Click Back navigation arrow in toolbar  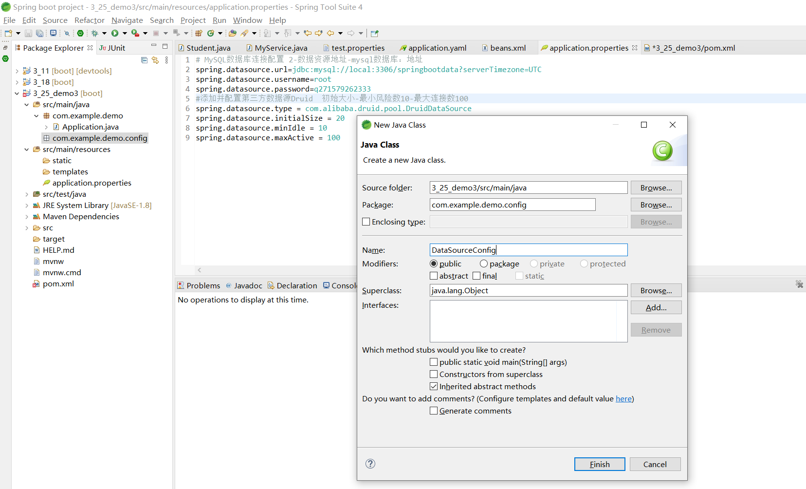click(x=330, y=33)
